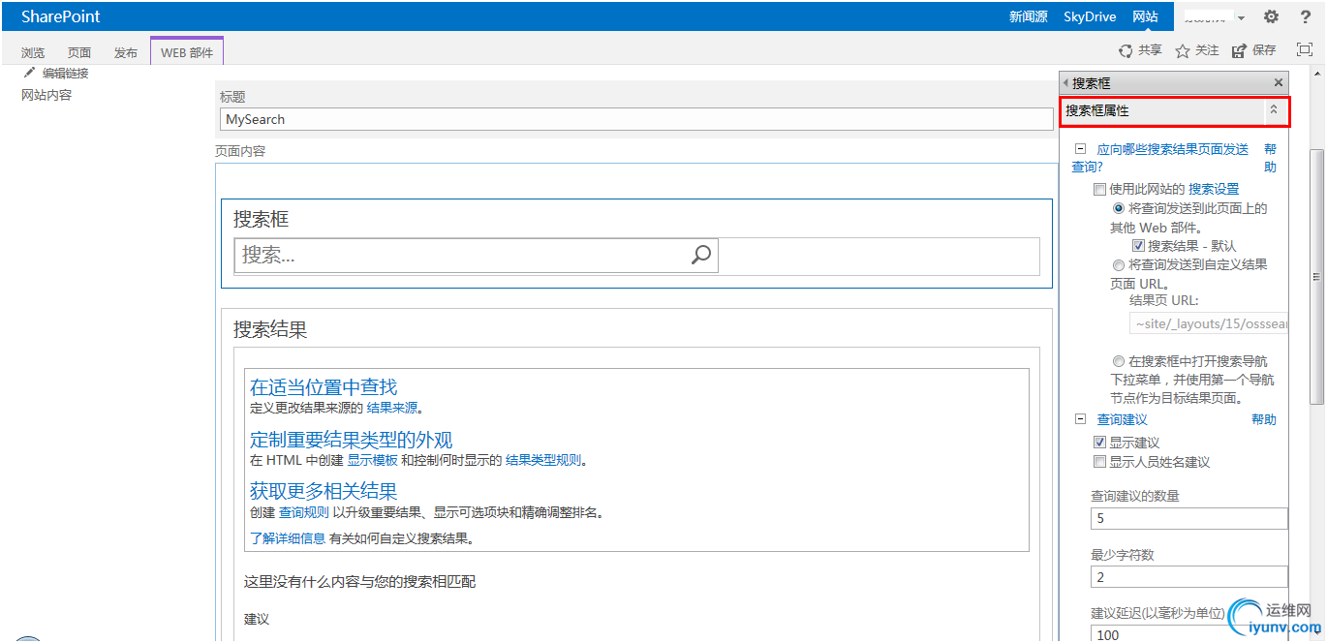This screenshot has height=643, width=1327.
Task: Open the 结果类型规则 link
Action: (x=543, y=460)
